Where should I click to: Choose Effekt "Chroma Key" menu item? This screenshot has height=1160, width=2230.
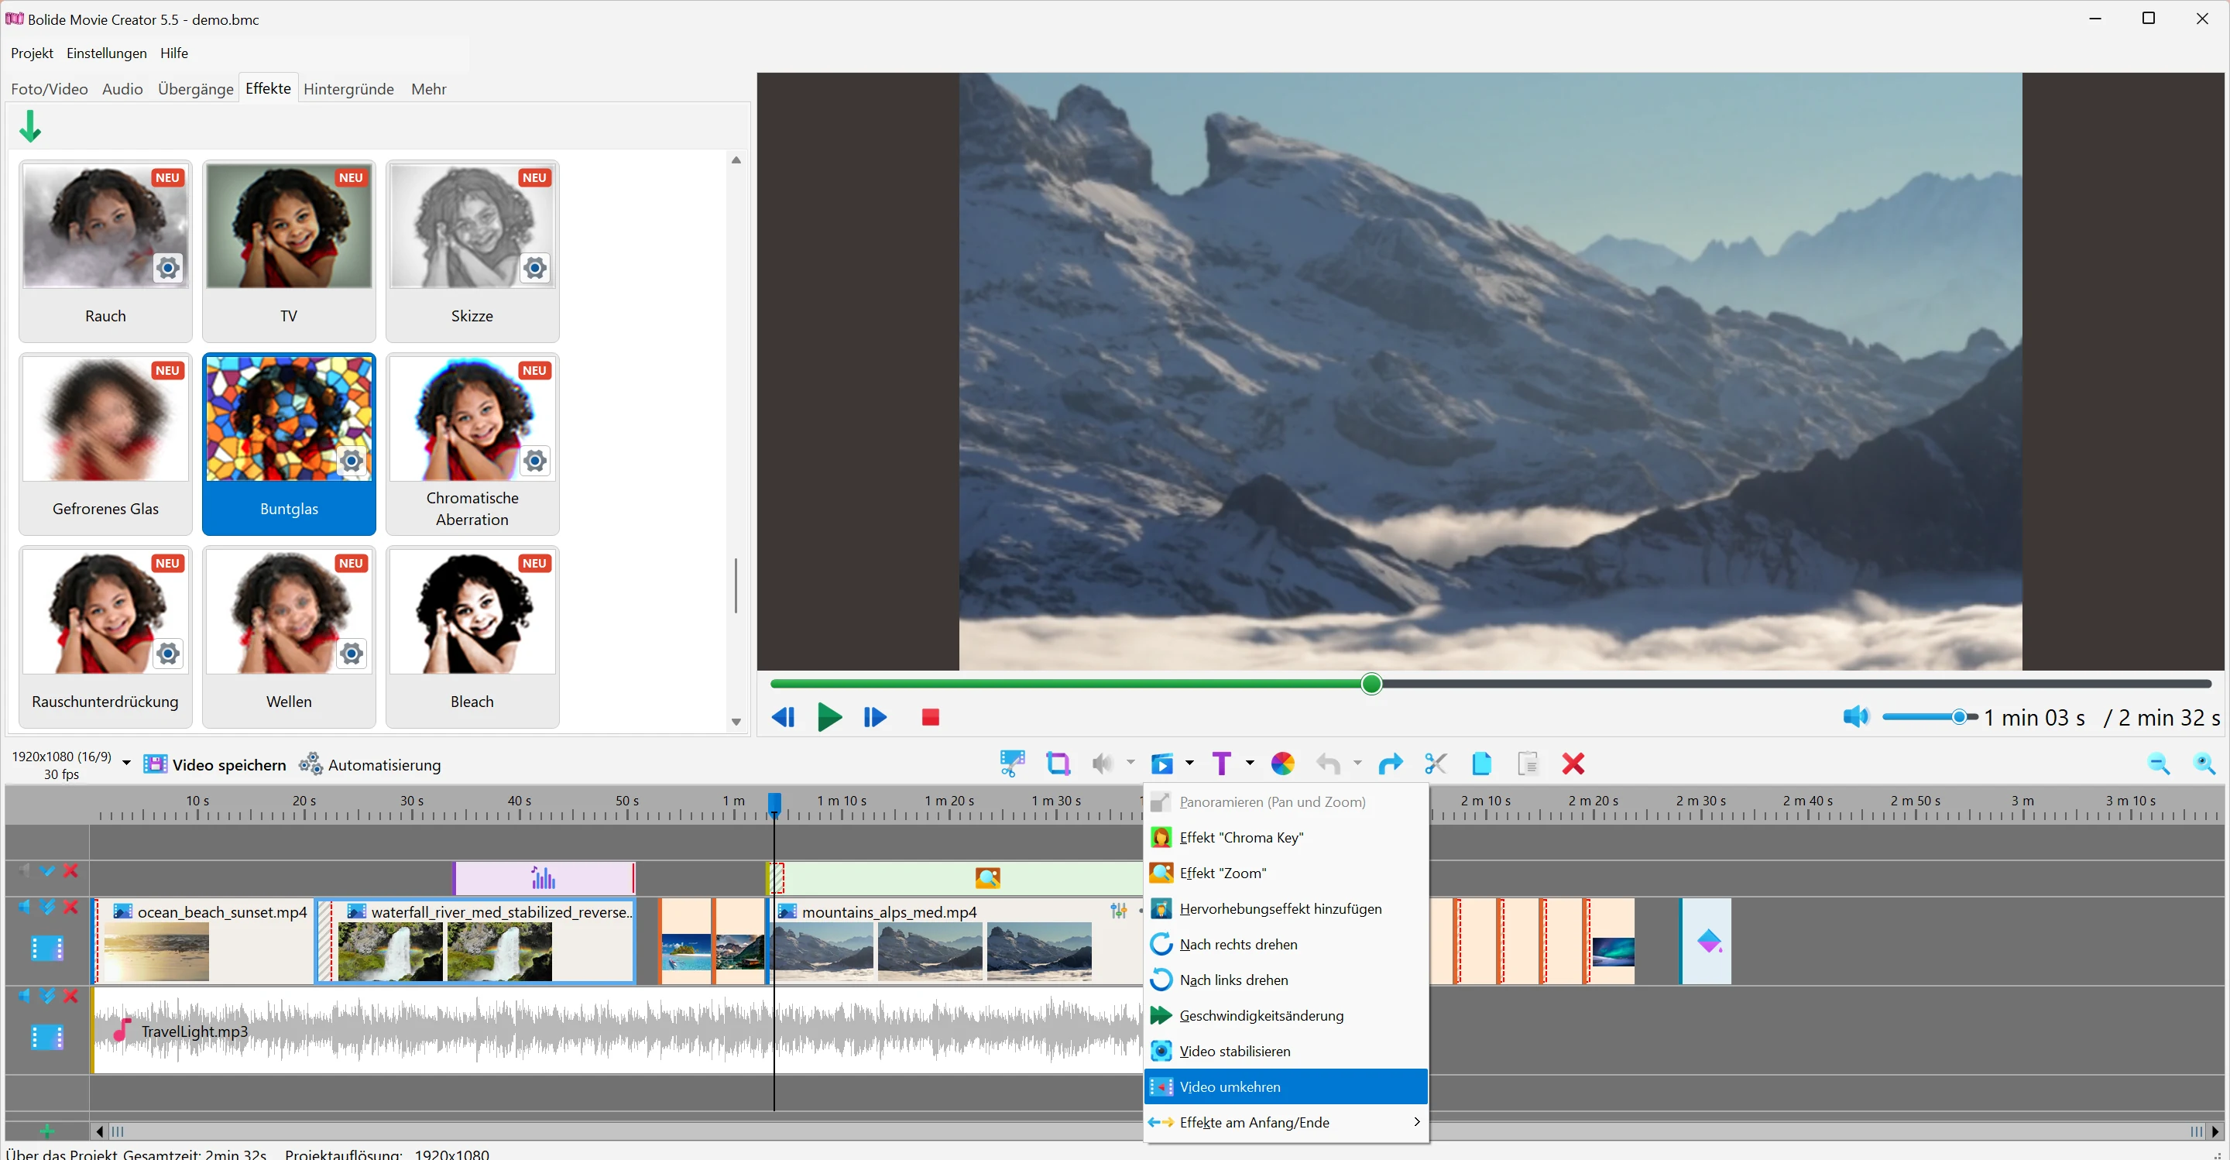point(1285,837)
